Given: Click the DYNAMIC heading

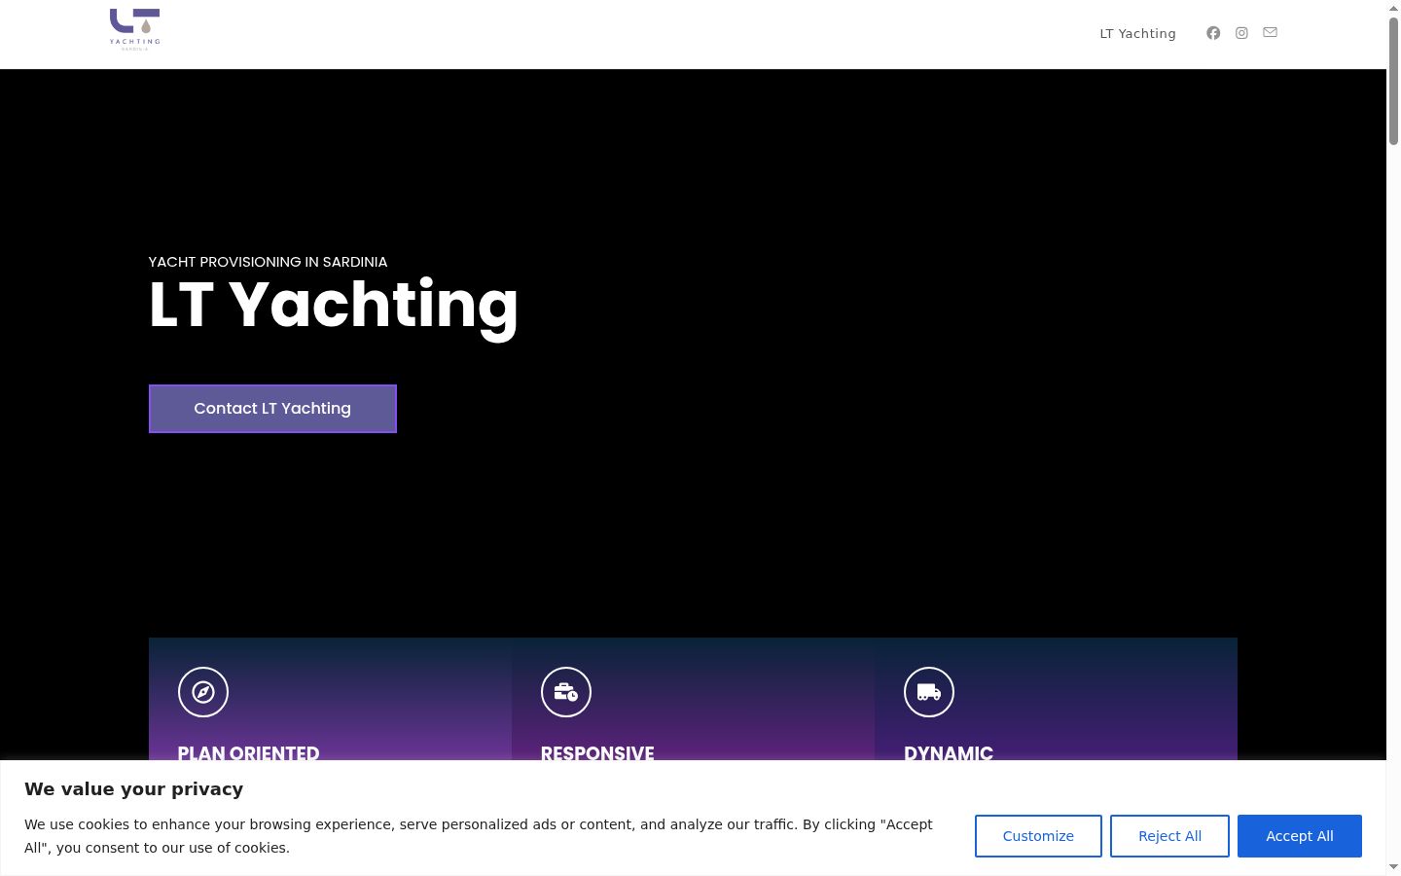Looking at the screenshot, I should click(x=949, y=752).
